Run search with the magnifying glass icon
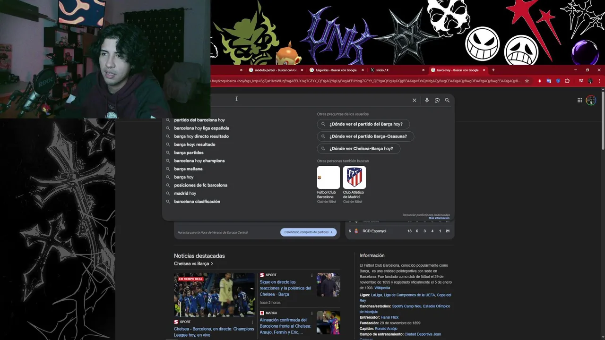The image size is (605, 340). [x=447, y=100]
